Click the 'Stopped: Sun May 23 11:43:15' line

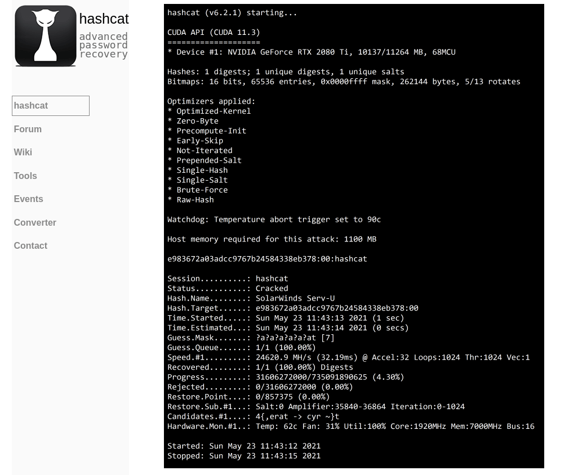click(244, 456)
